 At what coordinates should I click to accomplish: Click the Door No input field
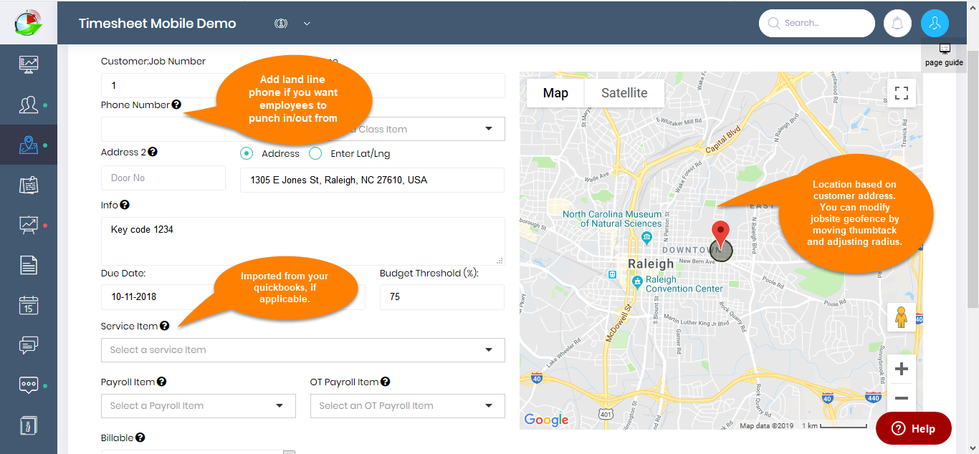163,178
